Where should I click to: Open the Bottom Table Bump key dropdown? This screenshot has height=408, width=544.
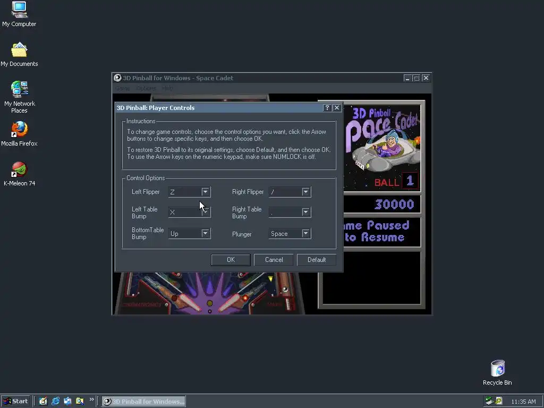(x=206, y=234)
